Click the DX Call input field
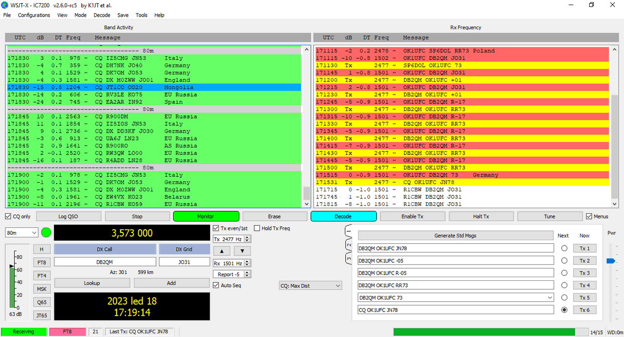The image size is (624, 337). pyautogui.click(x=105, y=262)
